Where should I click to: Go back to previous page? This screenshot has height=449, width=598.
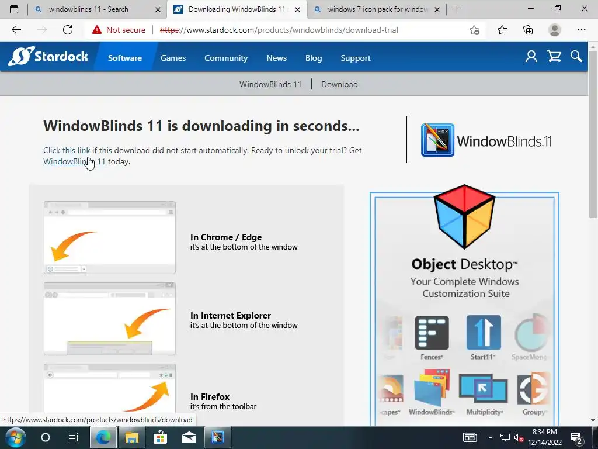[16, 30]
